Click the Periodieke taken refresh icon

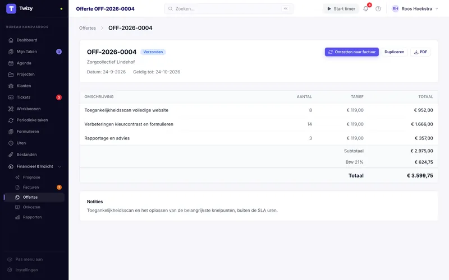tap(11, 120)
